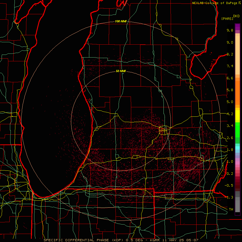The height and width of the screenshot is (242, 242).
Task: Click the 4.2 scale value
Action: [230, 114]
